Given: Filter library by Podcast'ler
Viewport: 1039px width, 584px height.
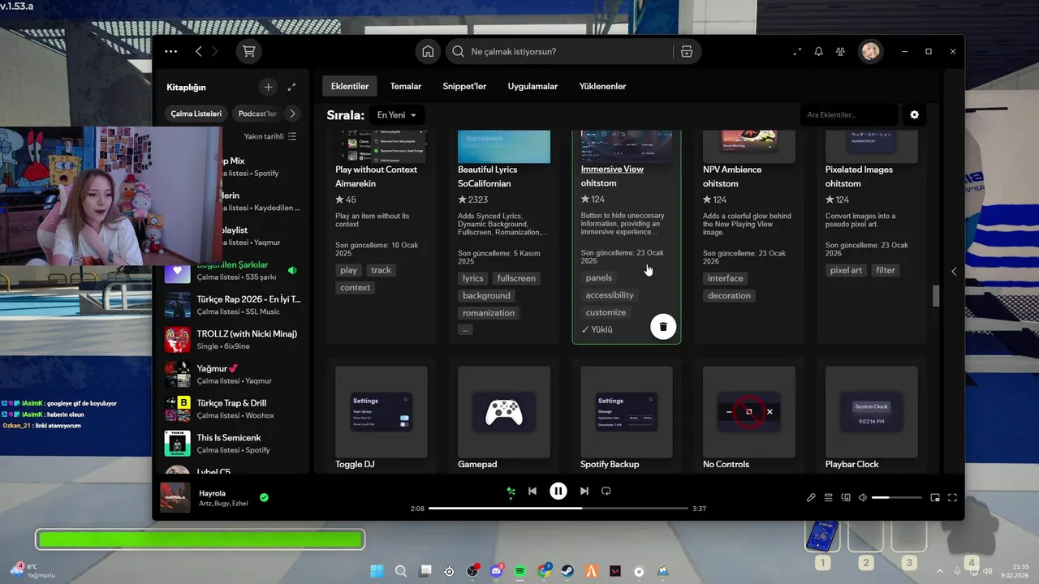Looking at the screenshot, I should pos(257,114).
